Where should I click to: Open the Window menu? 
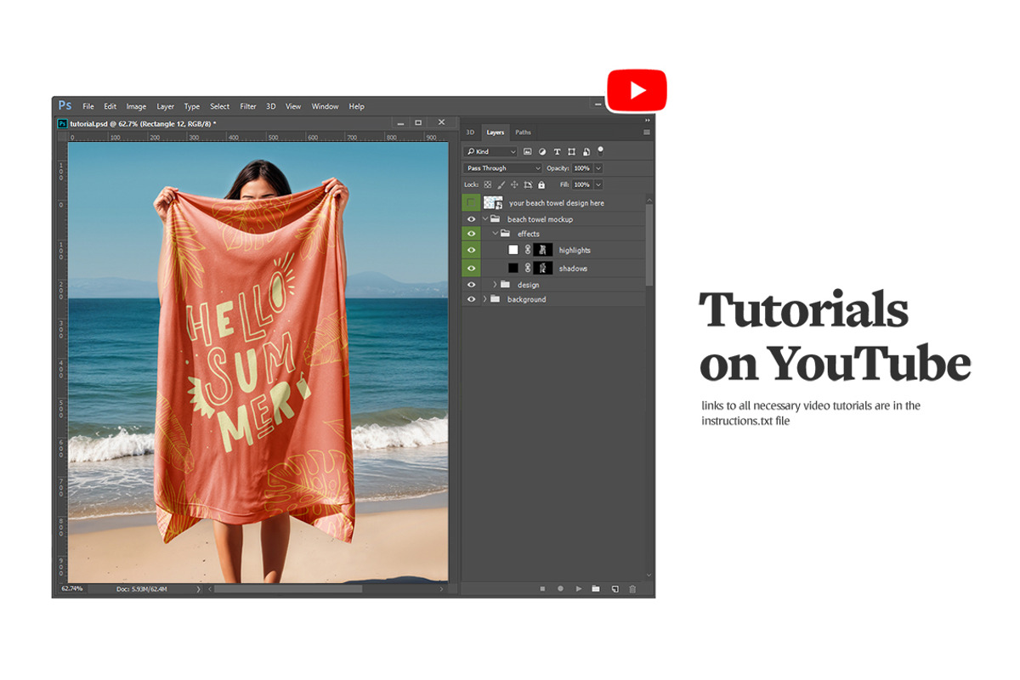(325, 106)
